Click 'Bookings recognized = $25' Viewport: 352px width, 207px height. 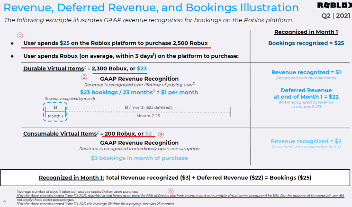pos(306,43)
